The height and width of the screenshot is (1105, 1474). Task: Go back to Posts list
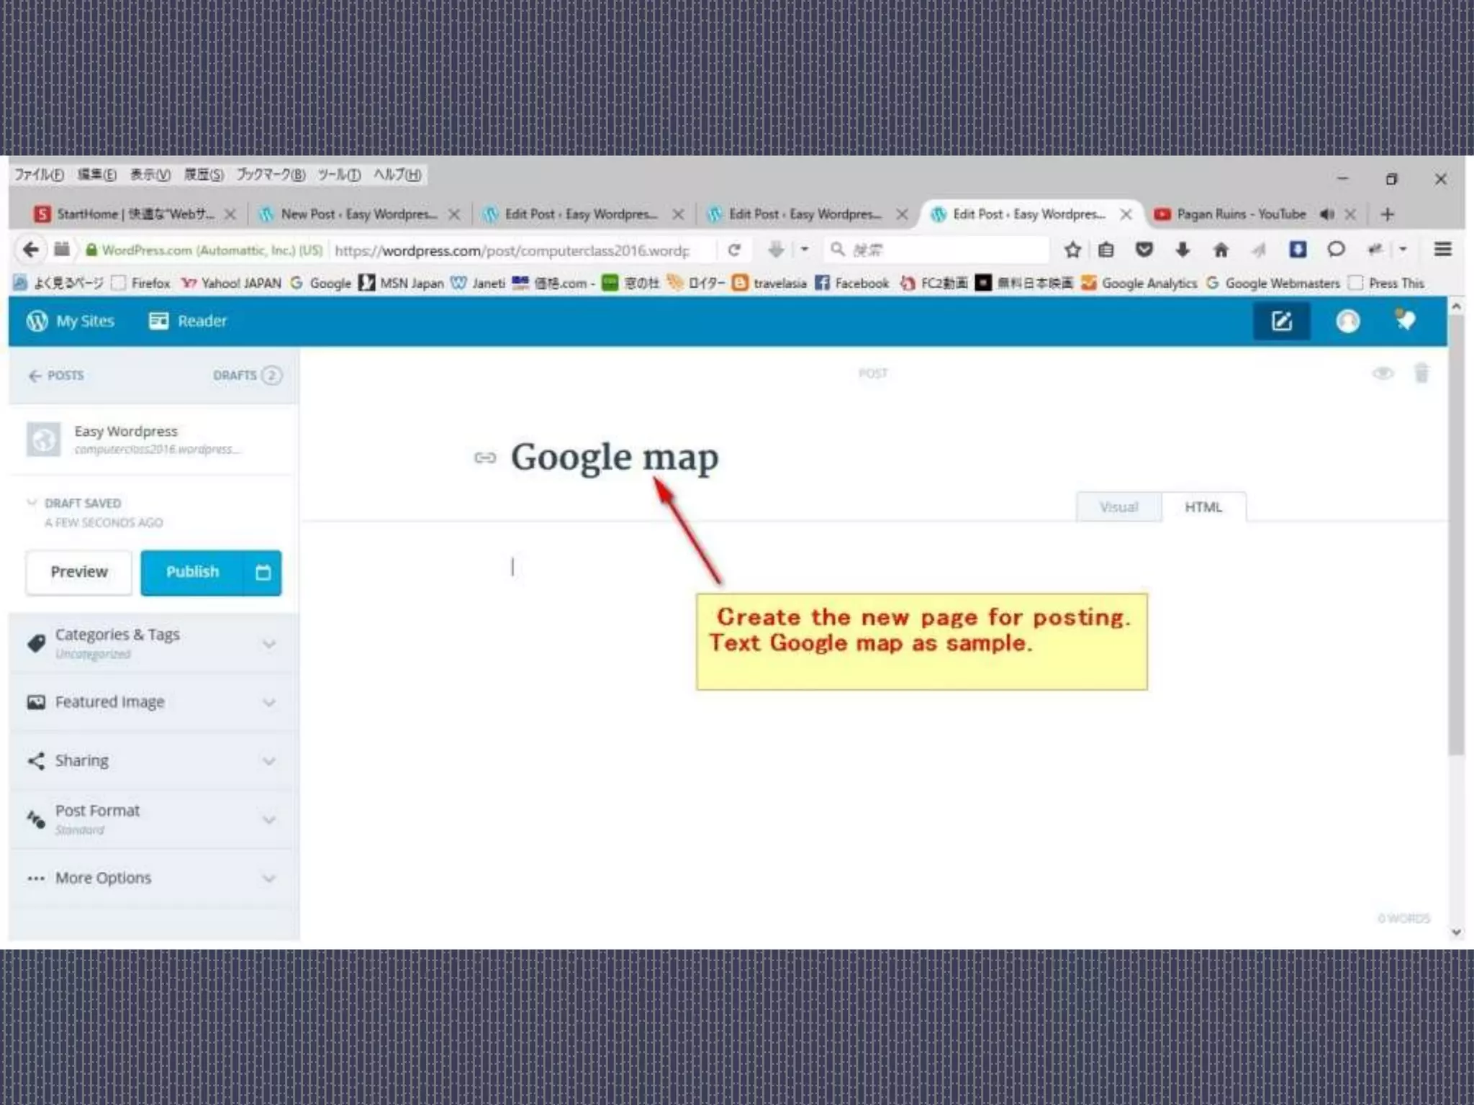point(56,376)
